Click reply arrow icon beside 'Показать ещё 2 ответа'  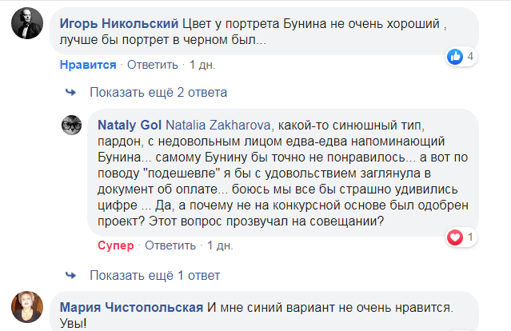pos(72,90)
